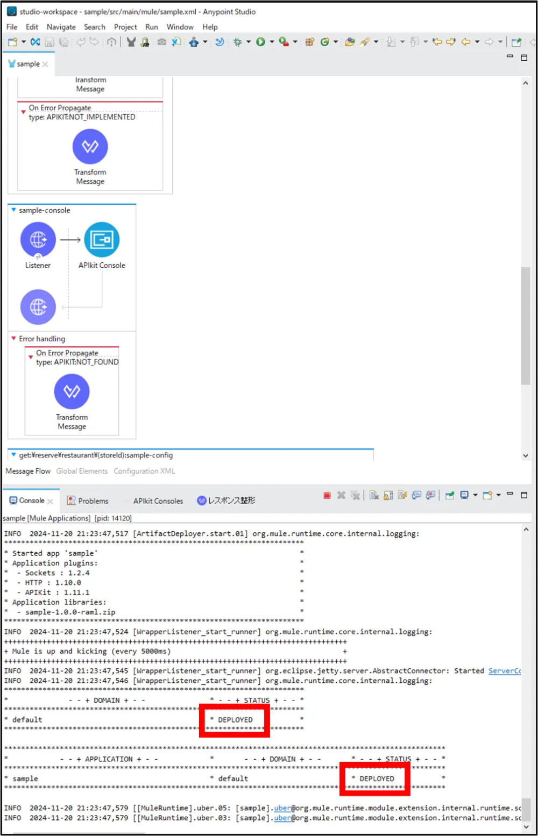Viewport: 538px width, 836px height.
Task: Click the Undo arrow in toolbar
Action: point(81,42)
